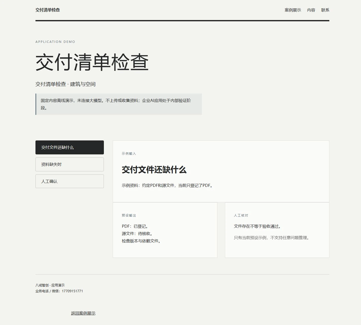Click the subtitle 交付清单检查 · 建筑与空间

point(65,84)
